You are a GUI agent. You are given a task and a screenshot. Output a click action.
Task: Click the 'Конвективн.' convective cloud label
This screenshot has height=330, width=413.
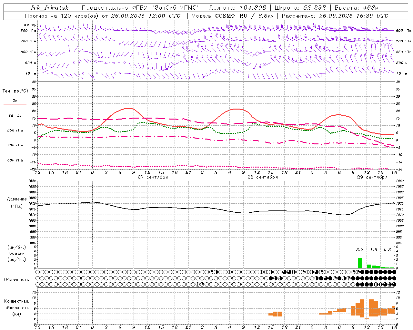(x=17, y=301)
